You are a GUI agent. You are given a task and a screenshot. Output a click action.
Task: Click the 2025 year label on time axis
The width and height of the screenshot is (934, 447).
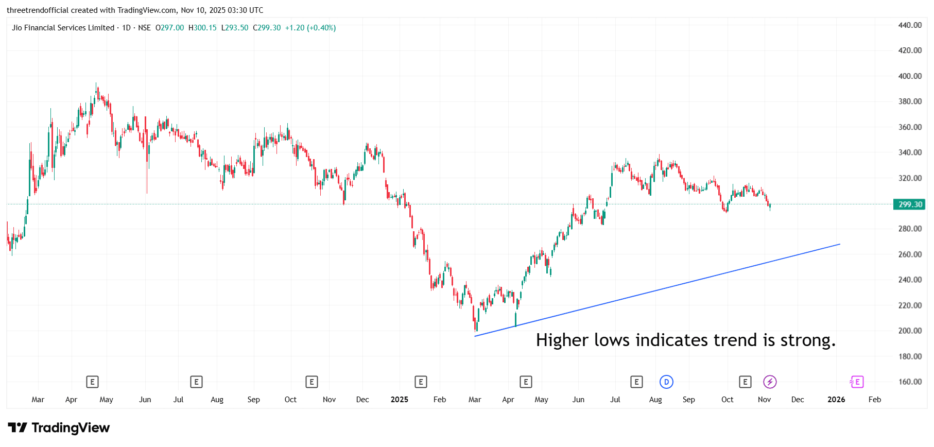400,400
